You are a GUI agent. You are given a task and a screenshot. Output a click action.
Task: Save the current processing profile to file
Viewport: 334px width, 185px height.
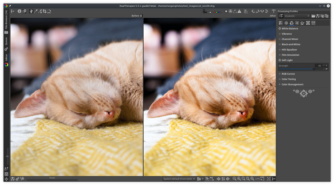click(x=318, y=16)
